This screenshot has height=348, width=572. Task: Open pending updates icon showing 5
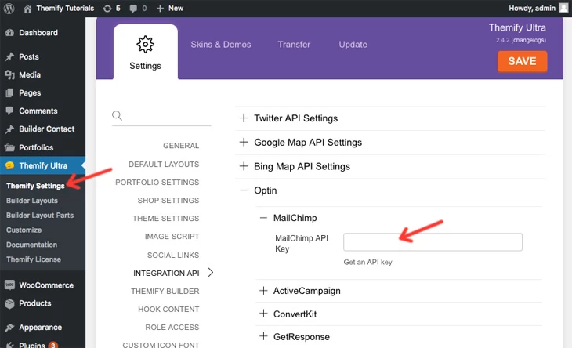click(x=107, y=9)
